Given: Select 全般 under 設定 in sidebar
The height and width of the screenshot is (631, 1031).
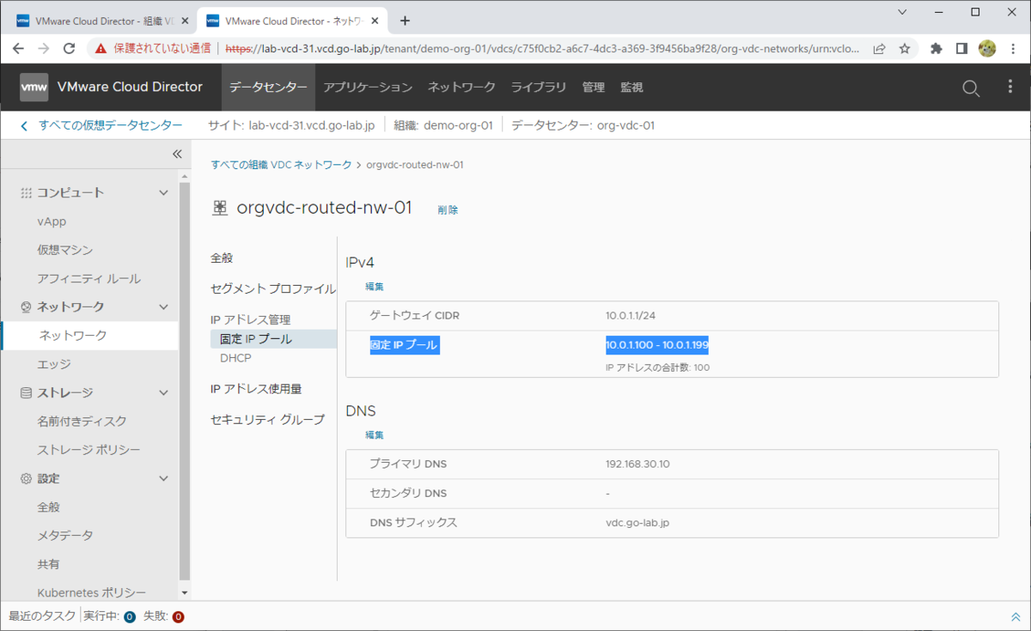Looking at the screenshot, I should pyautogui.click(x=49, y=507).
